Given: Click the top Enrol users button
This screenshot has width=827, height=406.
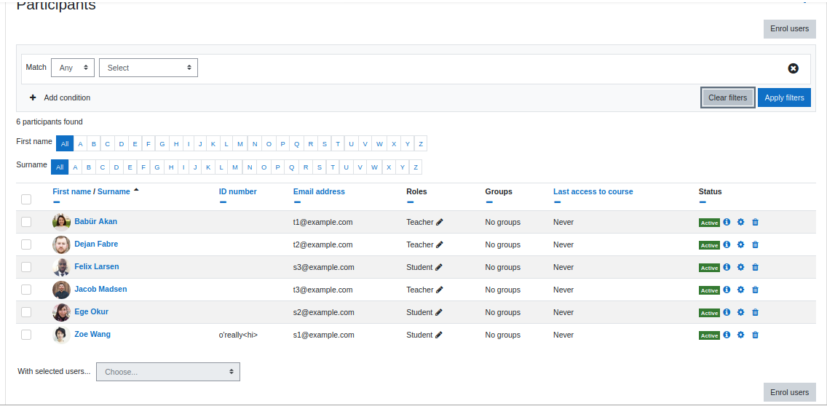Looking at the screenshot, I should click(790, 28).
